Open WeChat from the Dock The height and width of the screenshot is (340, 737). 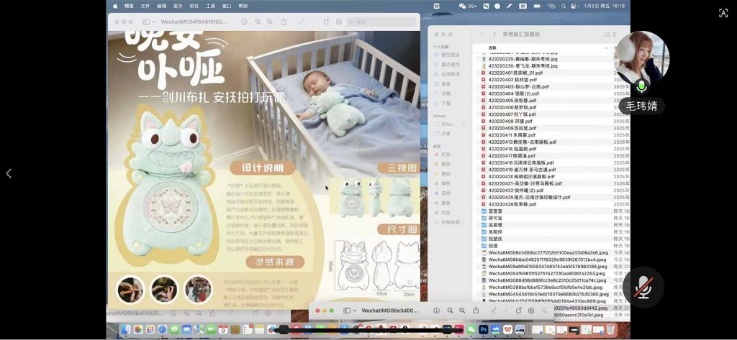click(x=471, y=329)
